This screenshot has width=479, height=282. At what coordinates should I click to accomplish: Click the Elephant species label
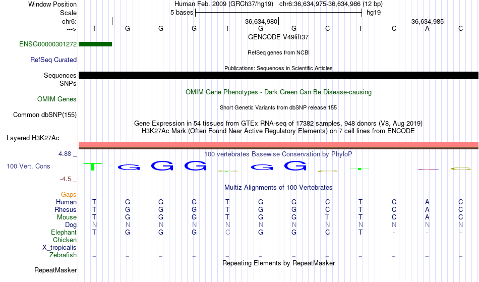point(64,233)
